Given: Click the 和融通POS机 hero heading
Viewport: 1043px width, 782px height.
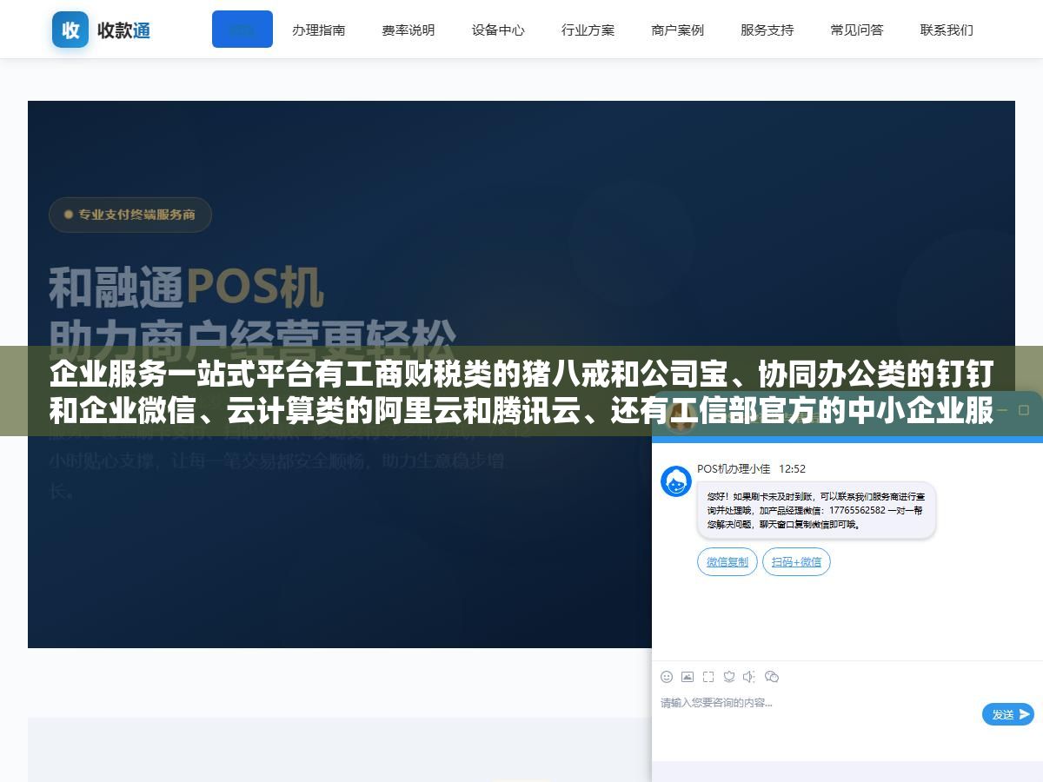Looking at the screenshot, I should (186, 288).
